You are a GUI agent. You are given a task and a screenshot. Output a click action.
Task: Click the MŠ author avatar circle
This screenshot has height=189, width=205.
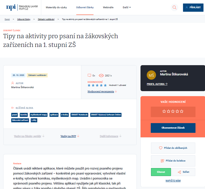151,75
